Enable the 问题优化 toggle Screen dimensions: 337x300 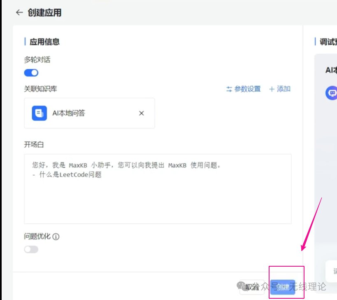[31, 249]
